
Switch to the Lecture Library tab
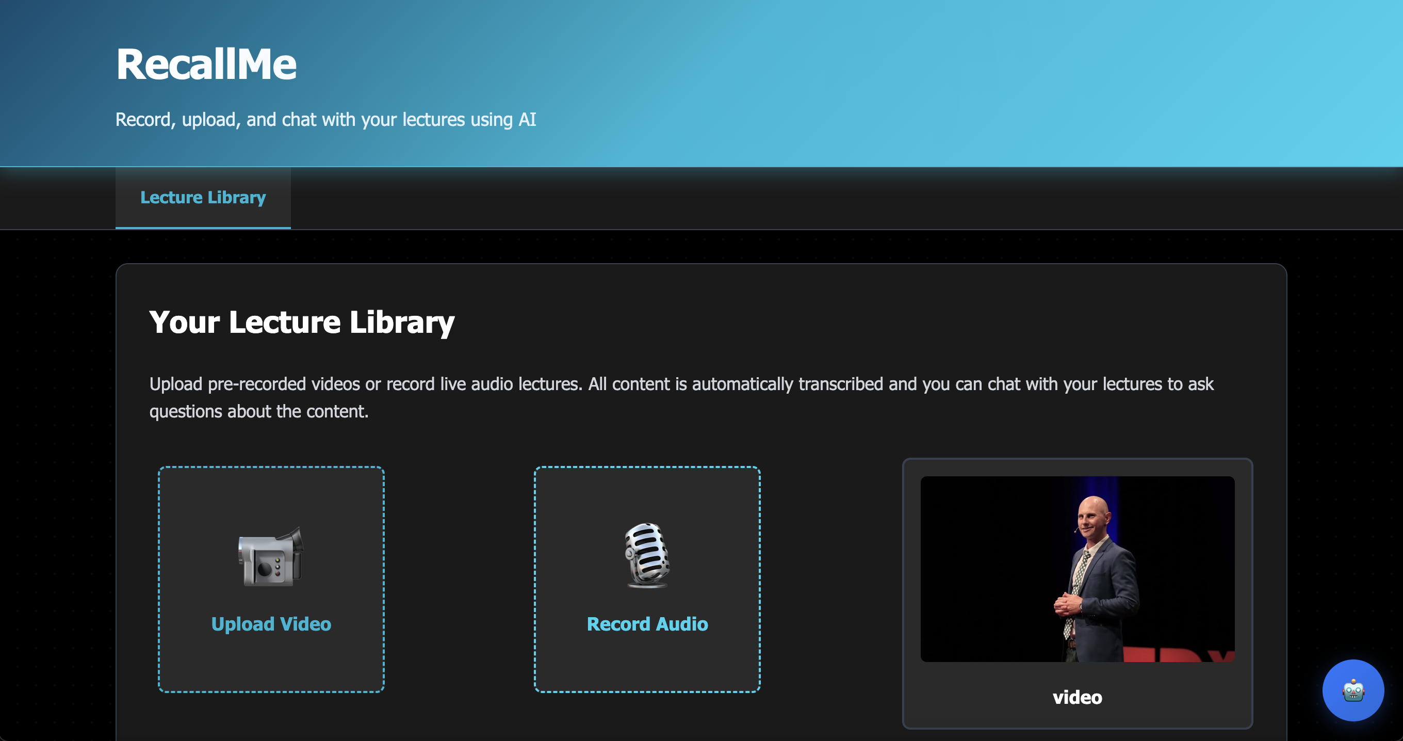click(203, 197)
